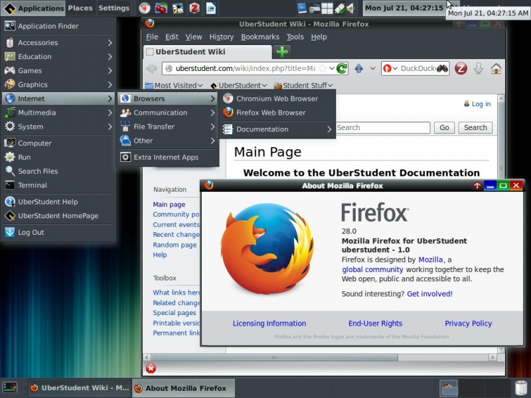This screenshot has height=398, width=531.
Task: Click Log Out in applications menu
Action: [58, 232]
